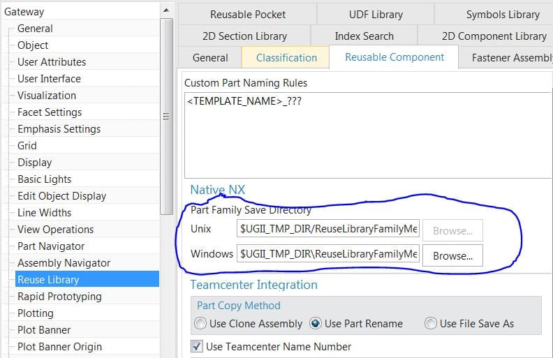Switch to UDF Library tab
Image resolution: width=553 pixels, height=358 pixels.
pyautogui.click(x=376, y=15)
